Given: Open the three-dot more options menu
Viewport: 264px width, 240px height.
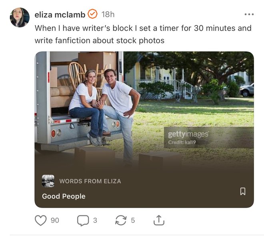Looking at the screenshot, I should click(249, 14).
